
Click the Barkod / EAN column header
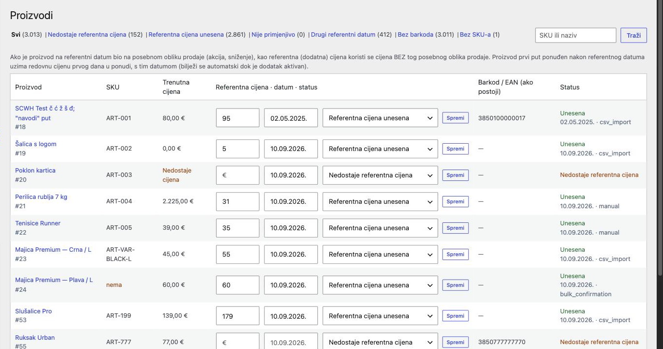coord(506,87)
